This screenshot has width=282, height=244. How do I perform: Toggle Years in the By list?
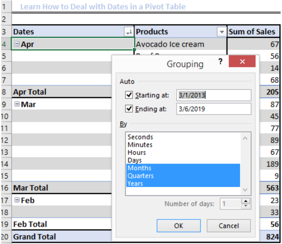(x=135, y=184)
